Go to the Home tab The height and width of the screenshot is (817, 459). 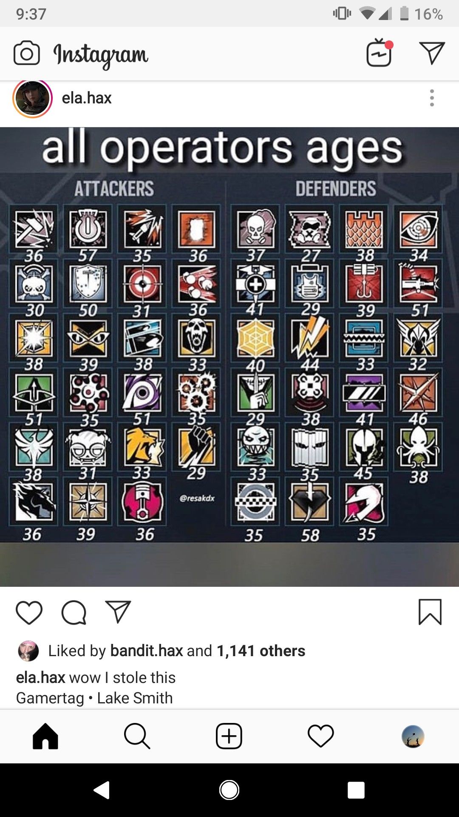pos(45,736)
